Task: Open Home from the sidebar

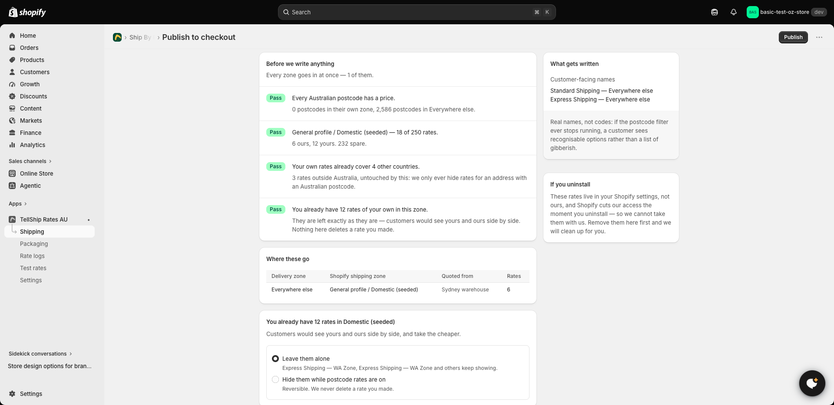Action: (x=28, y=36)
